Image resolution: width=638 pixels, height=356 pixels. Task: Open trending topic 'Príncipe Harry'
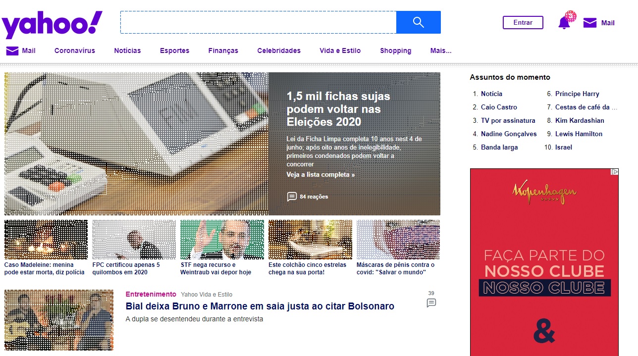[x=577, y=94]
